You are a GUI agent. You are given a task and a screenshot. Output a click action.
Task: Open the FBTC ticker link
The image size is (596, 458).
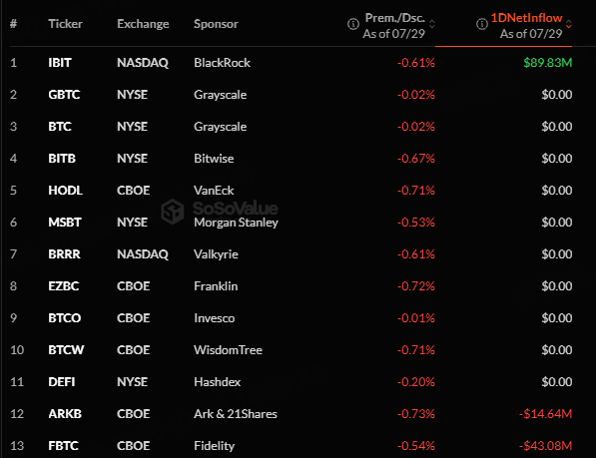pos(64,445)
